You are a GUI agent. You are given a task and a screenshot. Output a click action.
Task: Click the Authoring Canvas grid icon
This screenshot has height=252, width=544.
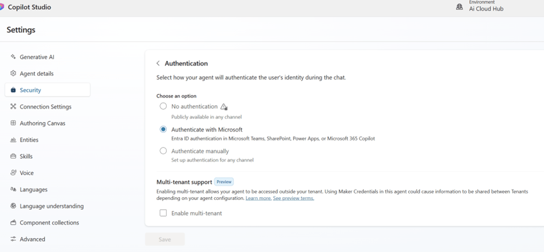13,123
